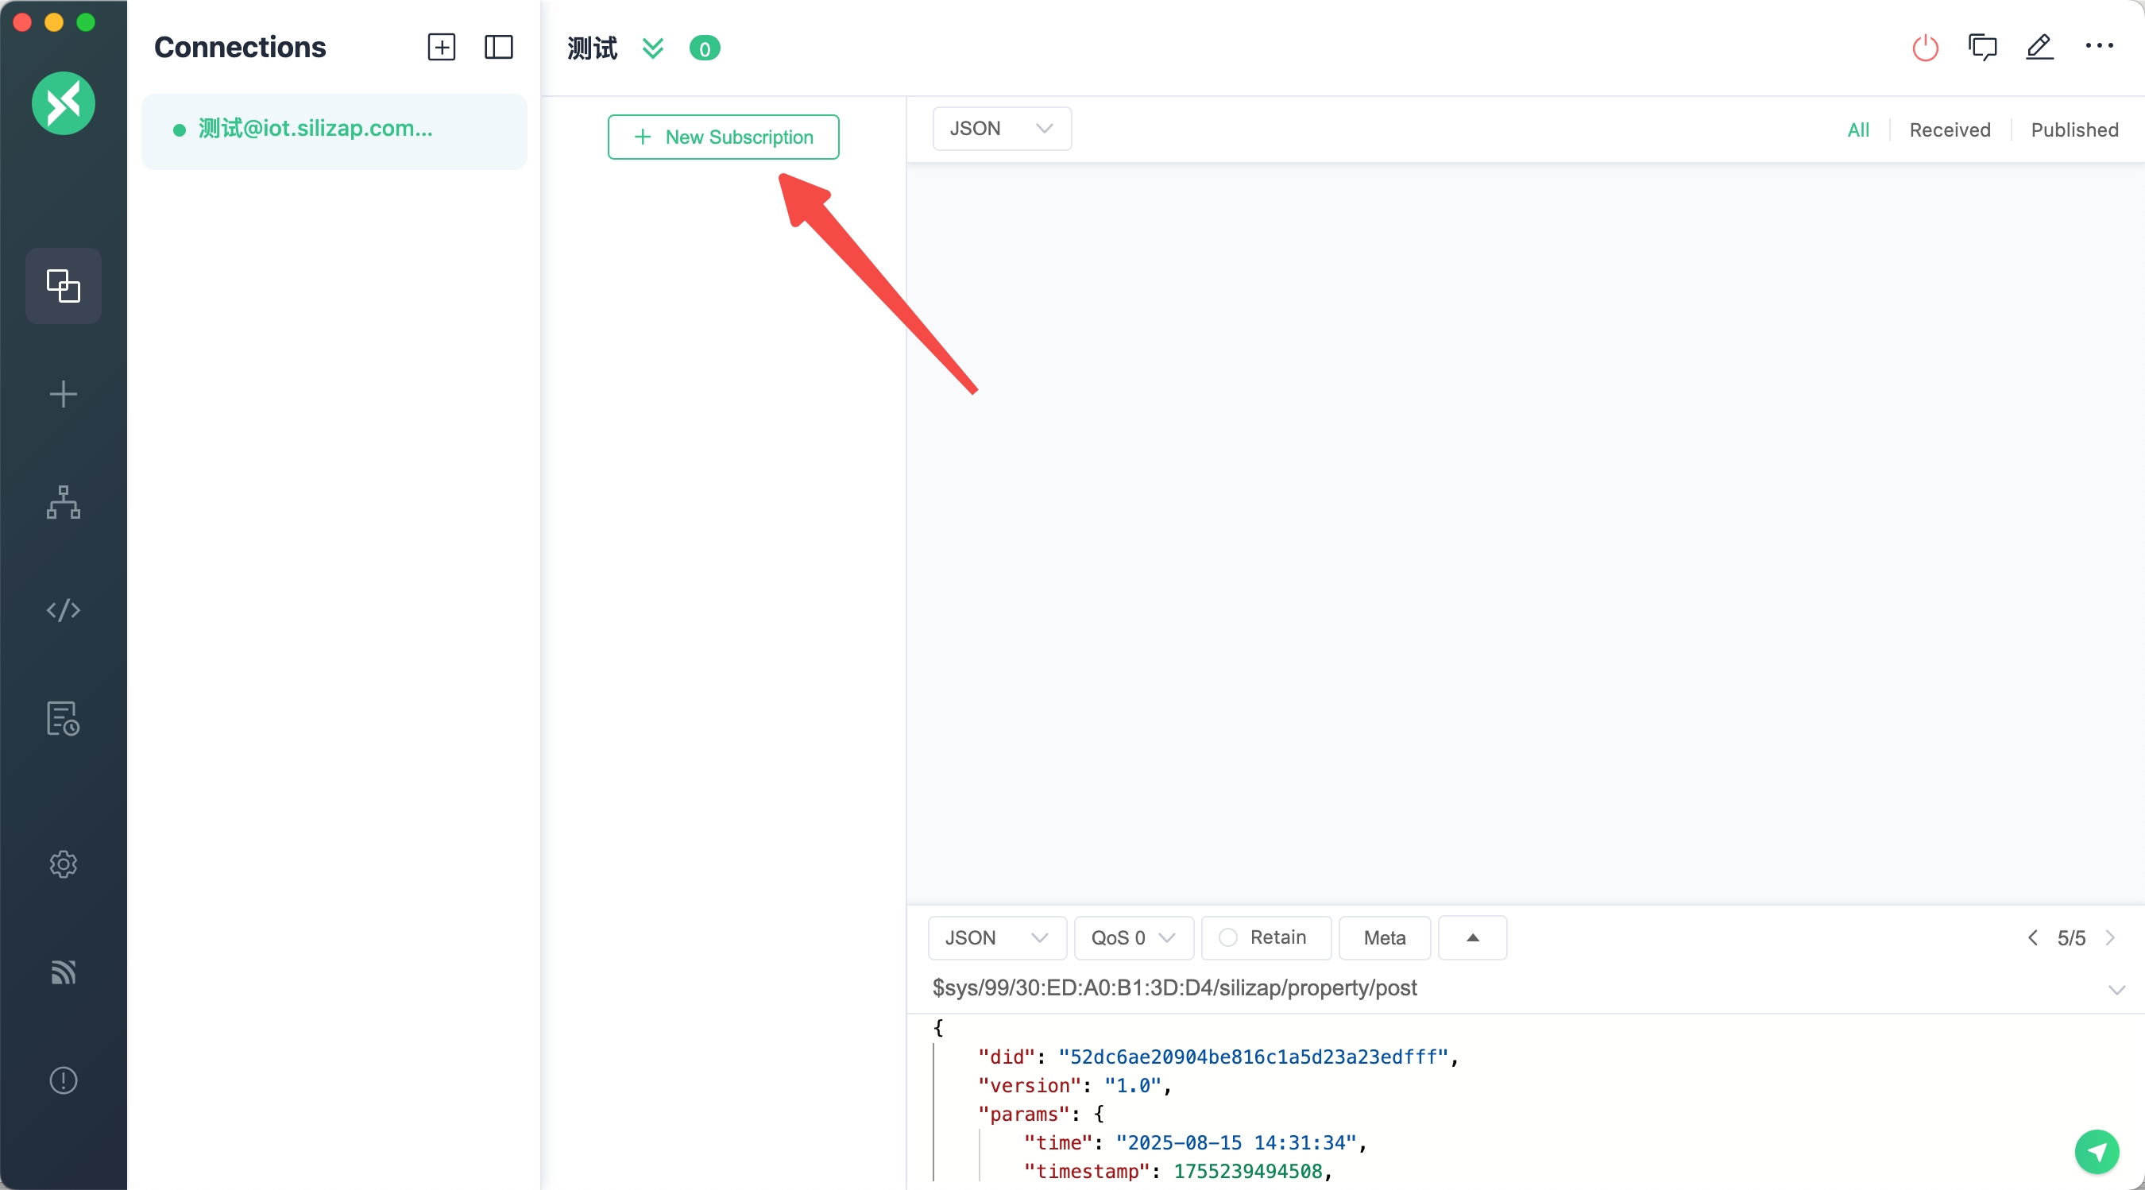Click the Meta button
The width and height of the screenshot is (2145, 1190).
click(1384, 937)
